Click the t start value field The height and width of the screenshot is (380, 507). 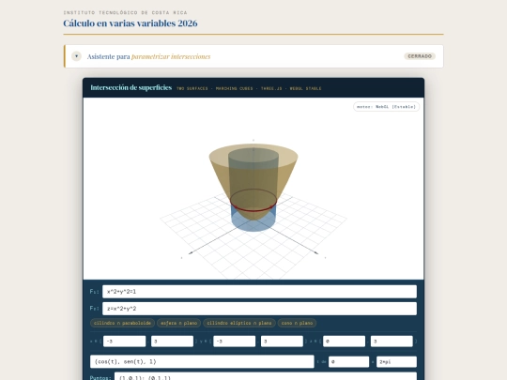[348, 362]
